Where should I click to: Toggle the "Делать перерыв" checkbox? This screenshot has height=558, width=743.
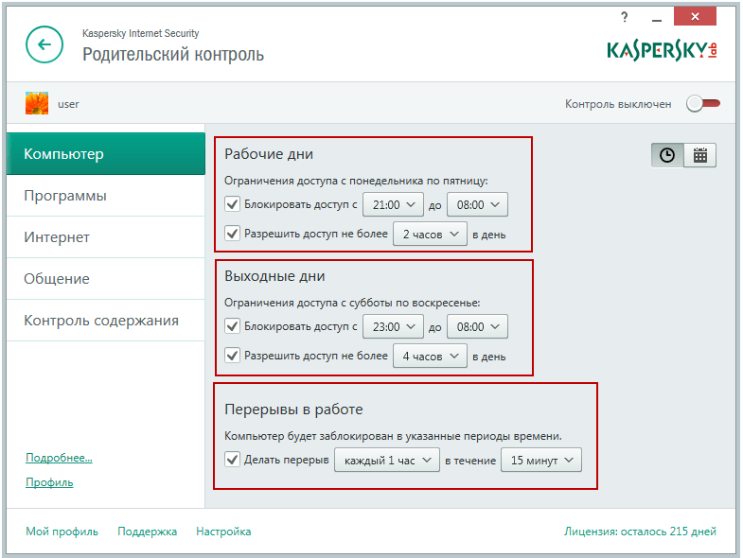point(232,460)
